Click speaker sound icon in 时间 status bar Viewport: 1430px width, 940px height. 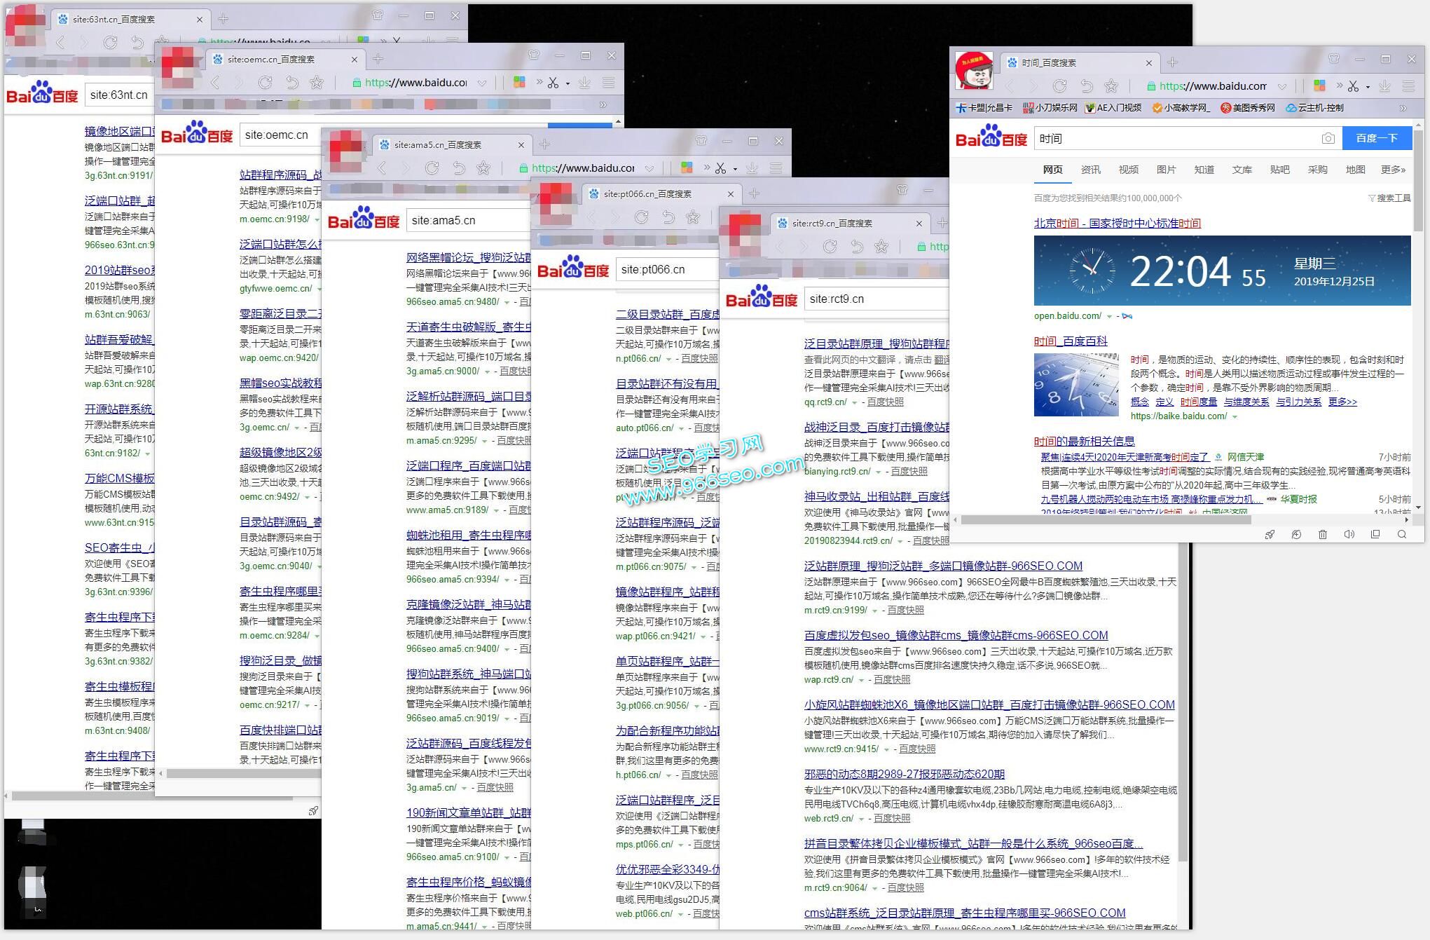point(1349,535)
